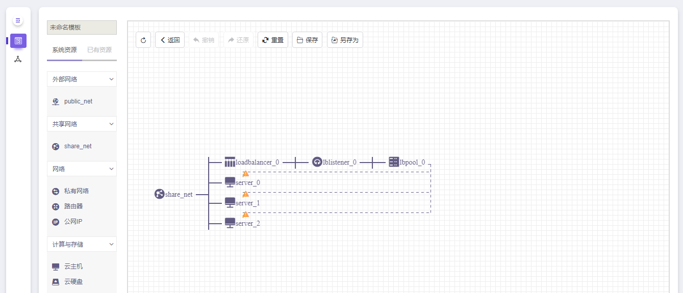Toggle the hamburger menu icon
The height and width of the screenshot is (293, 683).
(18, 21)
